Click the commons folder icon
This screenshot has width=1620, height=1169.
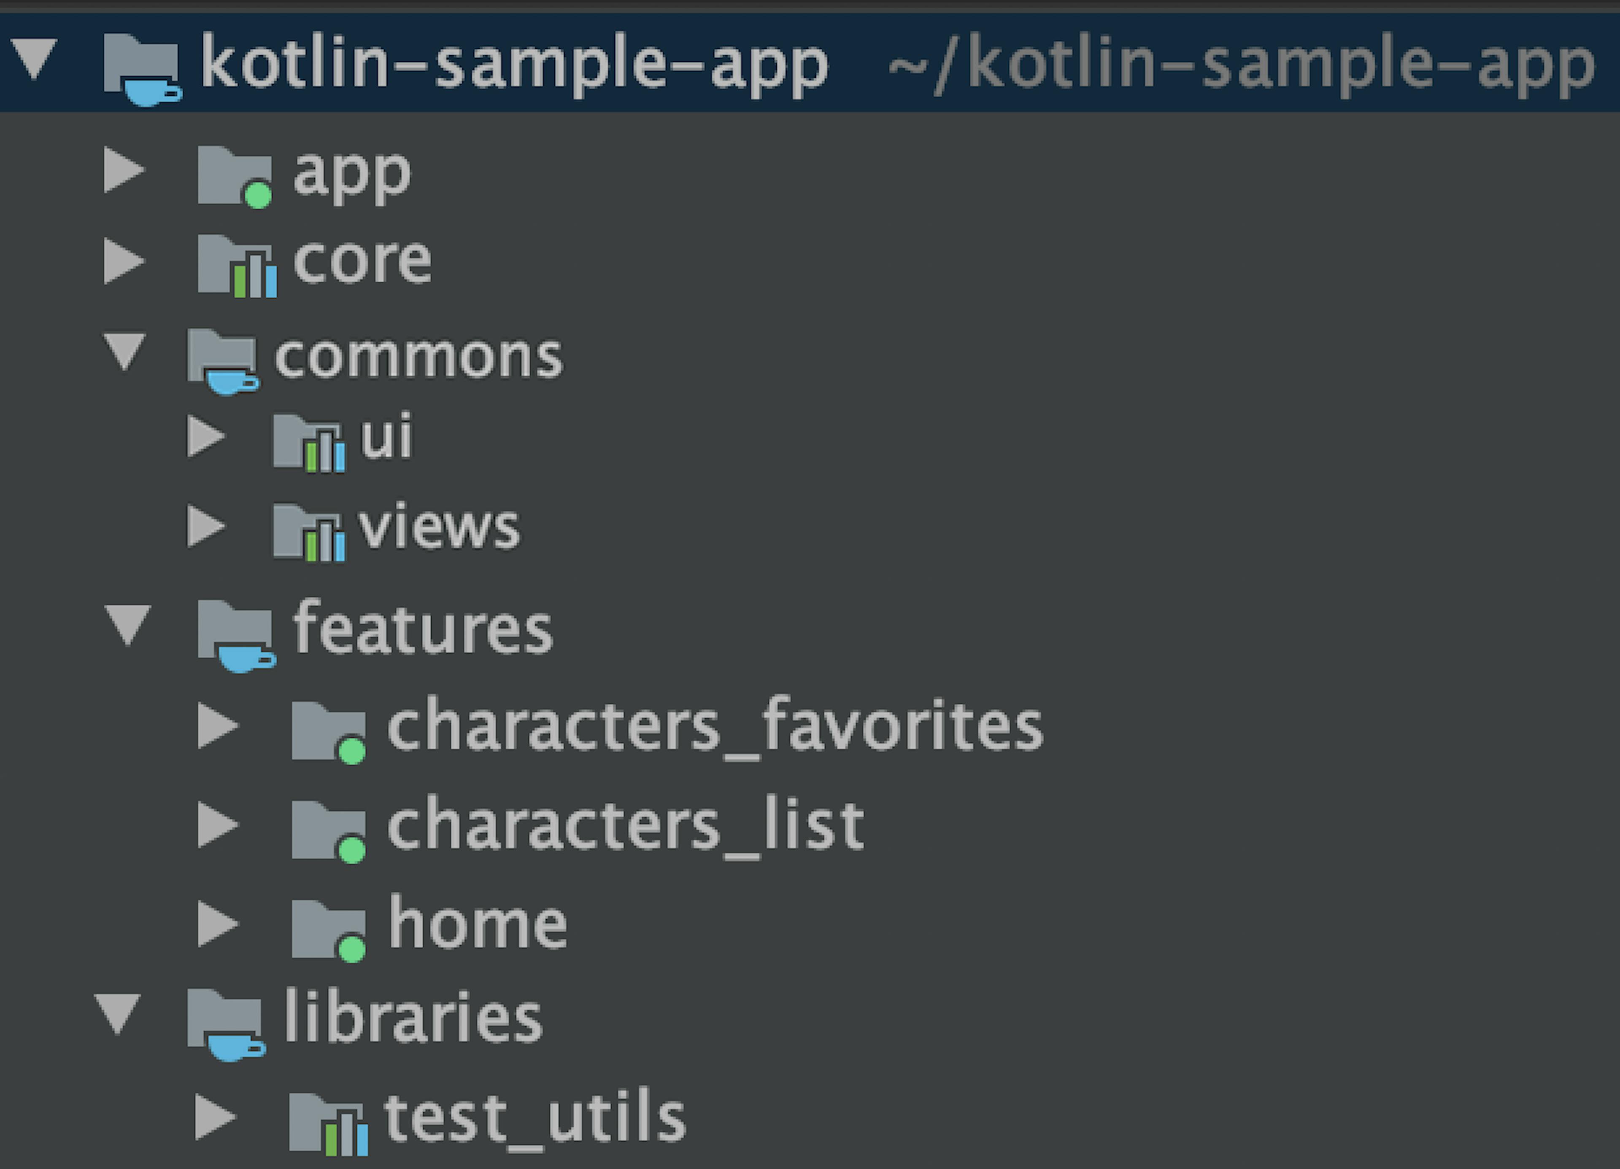(224, 362)
